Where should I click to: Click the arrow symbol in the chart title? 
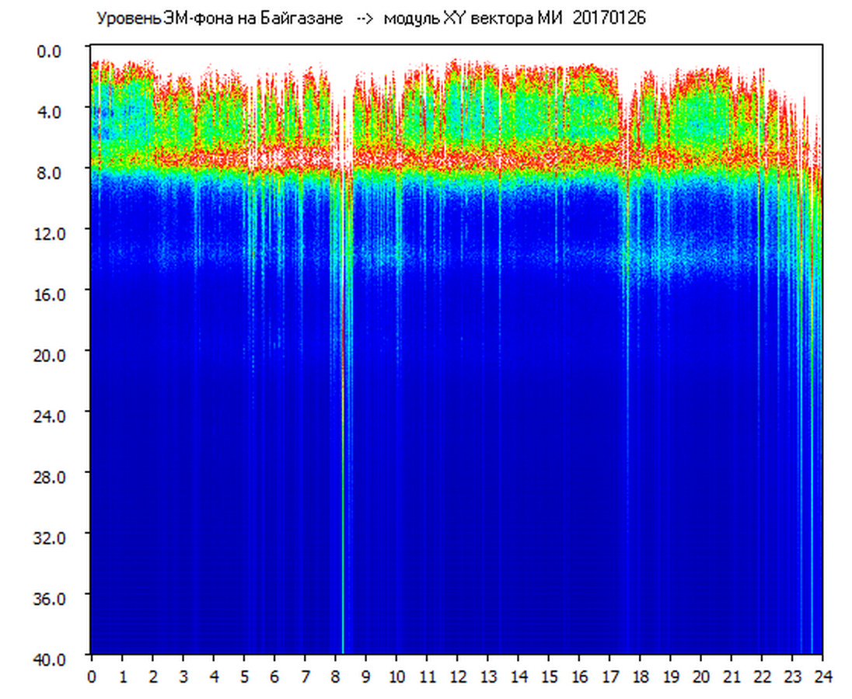tap(365, 19)
